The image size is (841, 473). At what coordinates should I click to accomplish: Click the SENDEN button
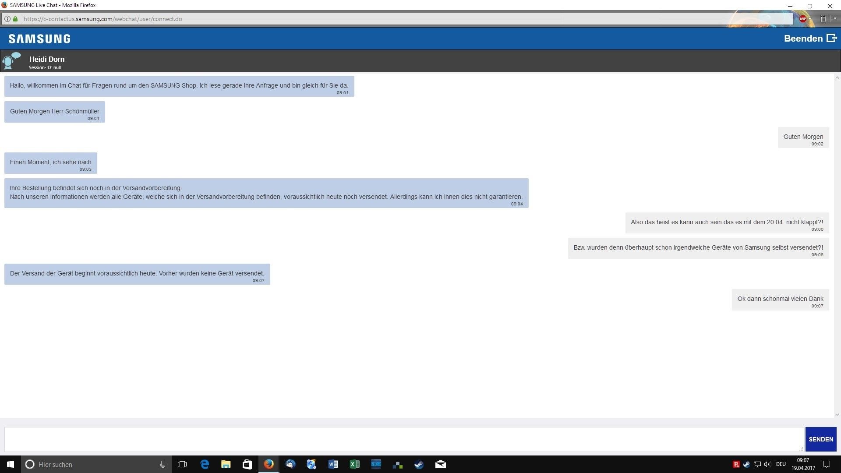click(x=821, y=439)
